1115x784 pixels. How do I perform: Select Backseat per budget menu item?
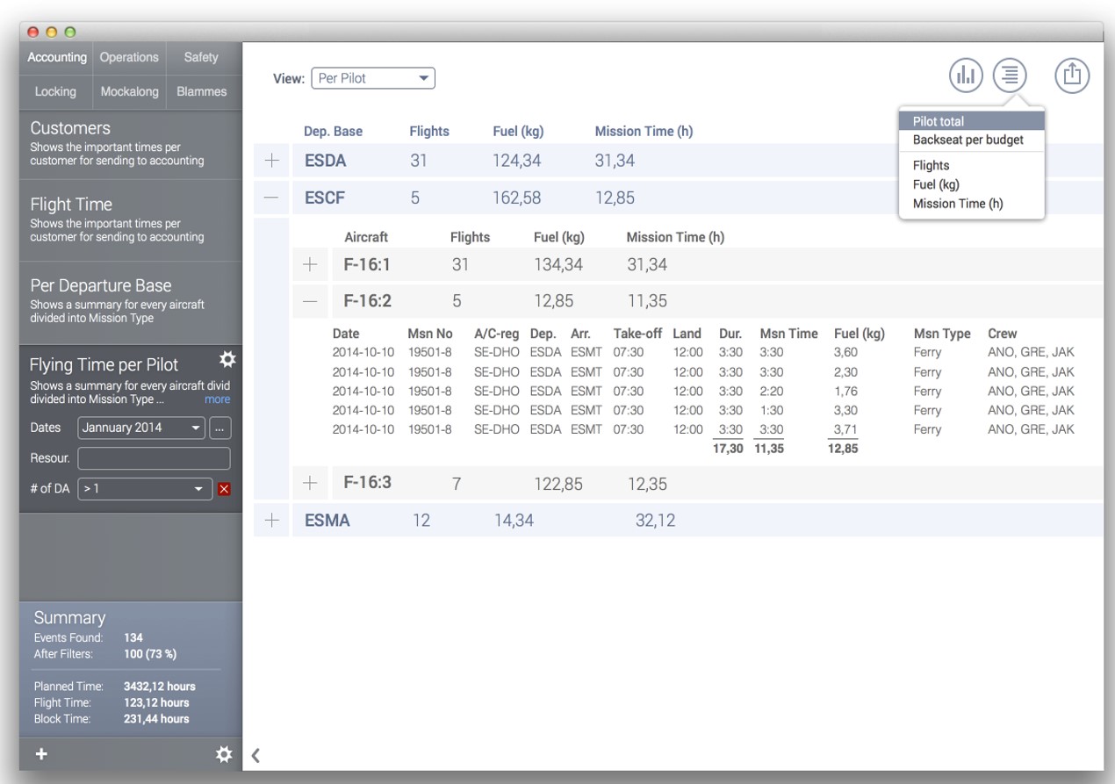click(972, 140)
